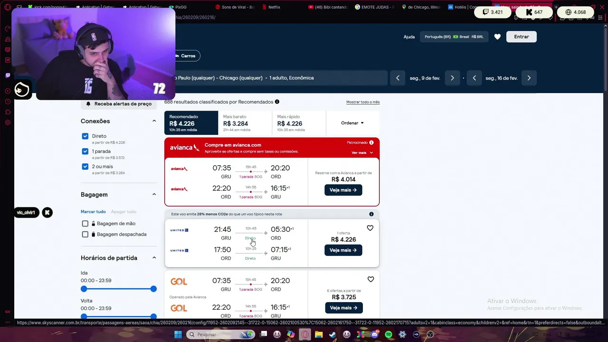Image resolution: width=608 pixels, height=342 pixels.
Task: Open Copilot from the taskbar
Action: 291,334
